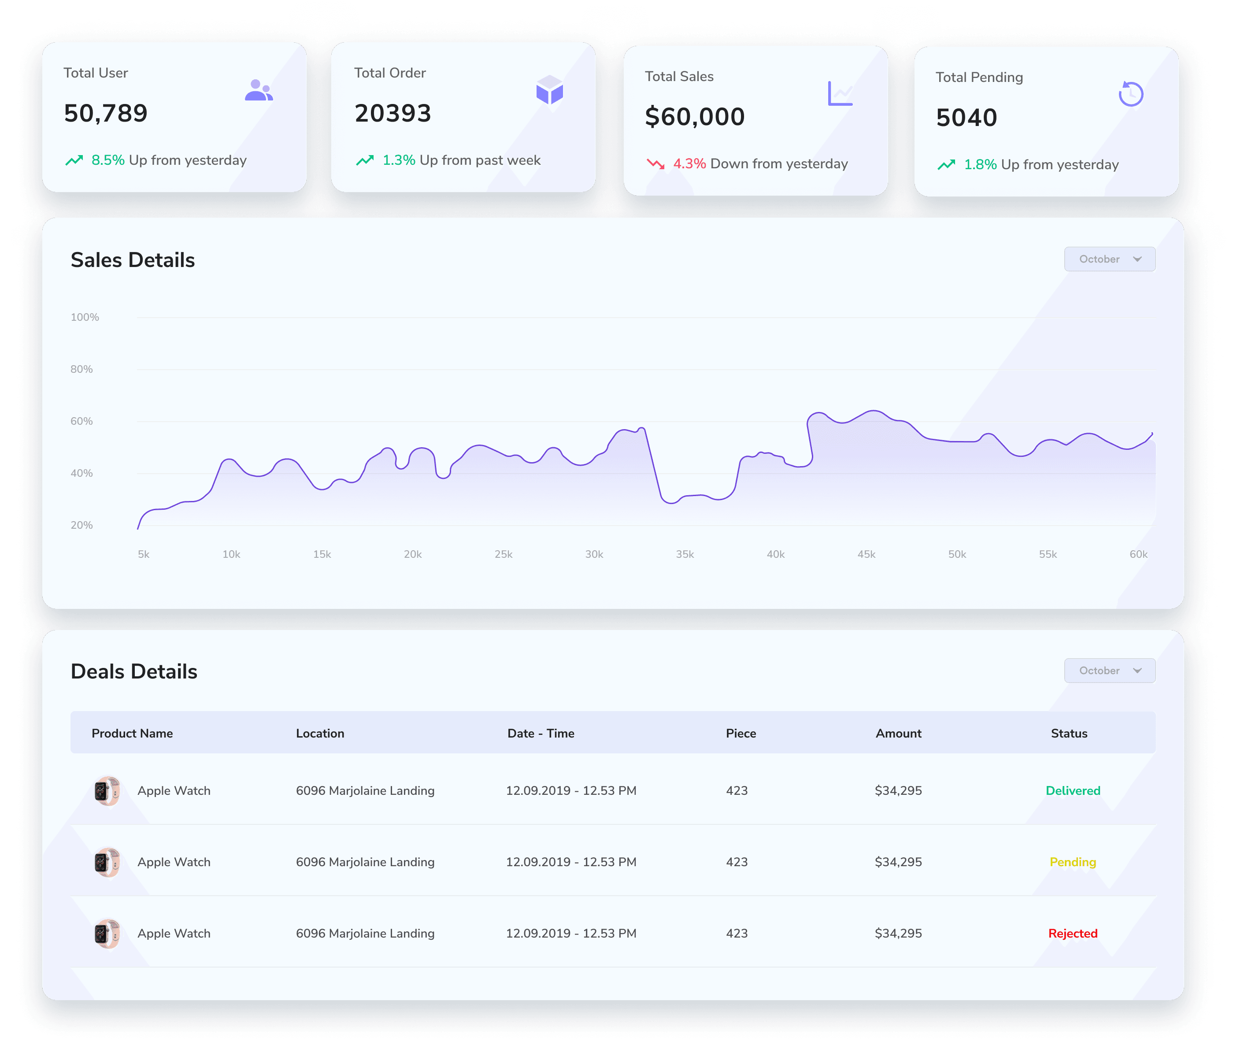1237x1053 pixels.
Task: Open Sales Details October month dropdown
Action: coord(1109,259)
